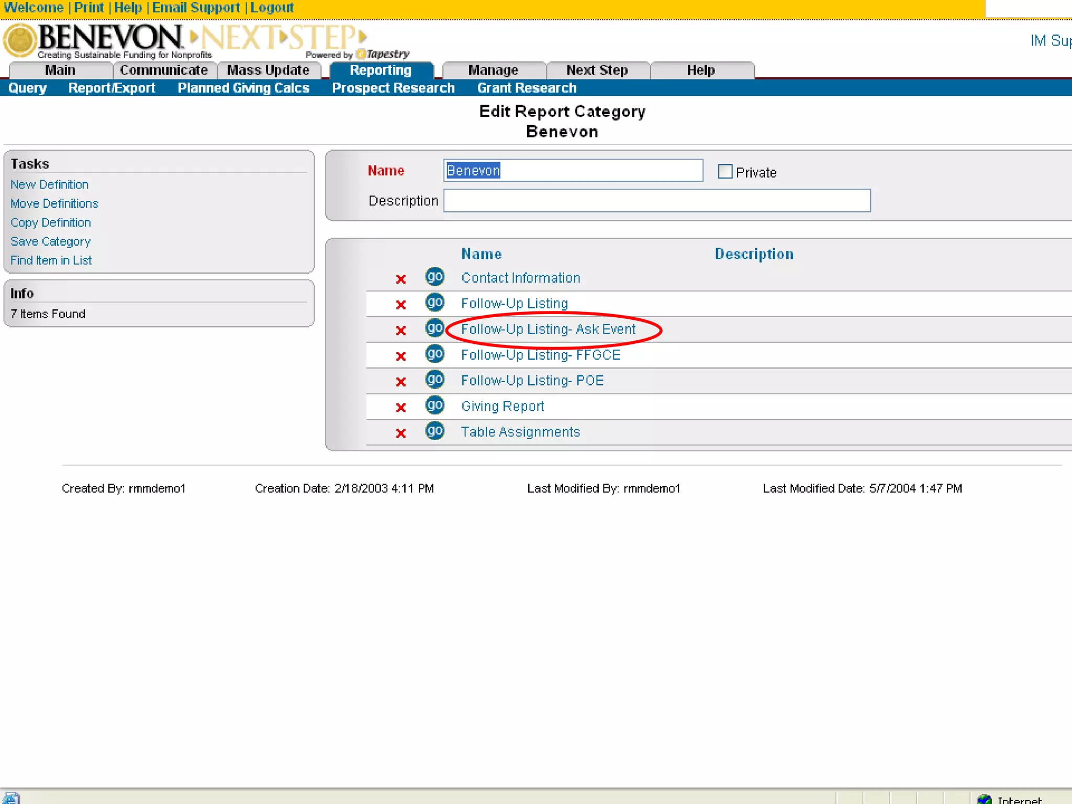Click Follow-Up Listing- Ask Event link

pos(548,329)
